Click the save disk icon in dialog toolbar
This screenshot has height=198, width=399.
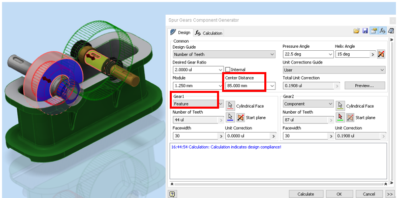pyautogui.click(x=365, y=31)
